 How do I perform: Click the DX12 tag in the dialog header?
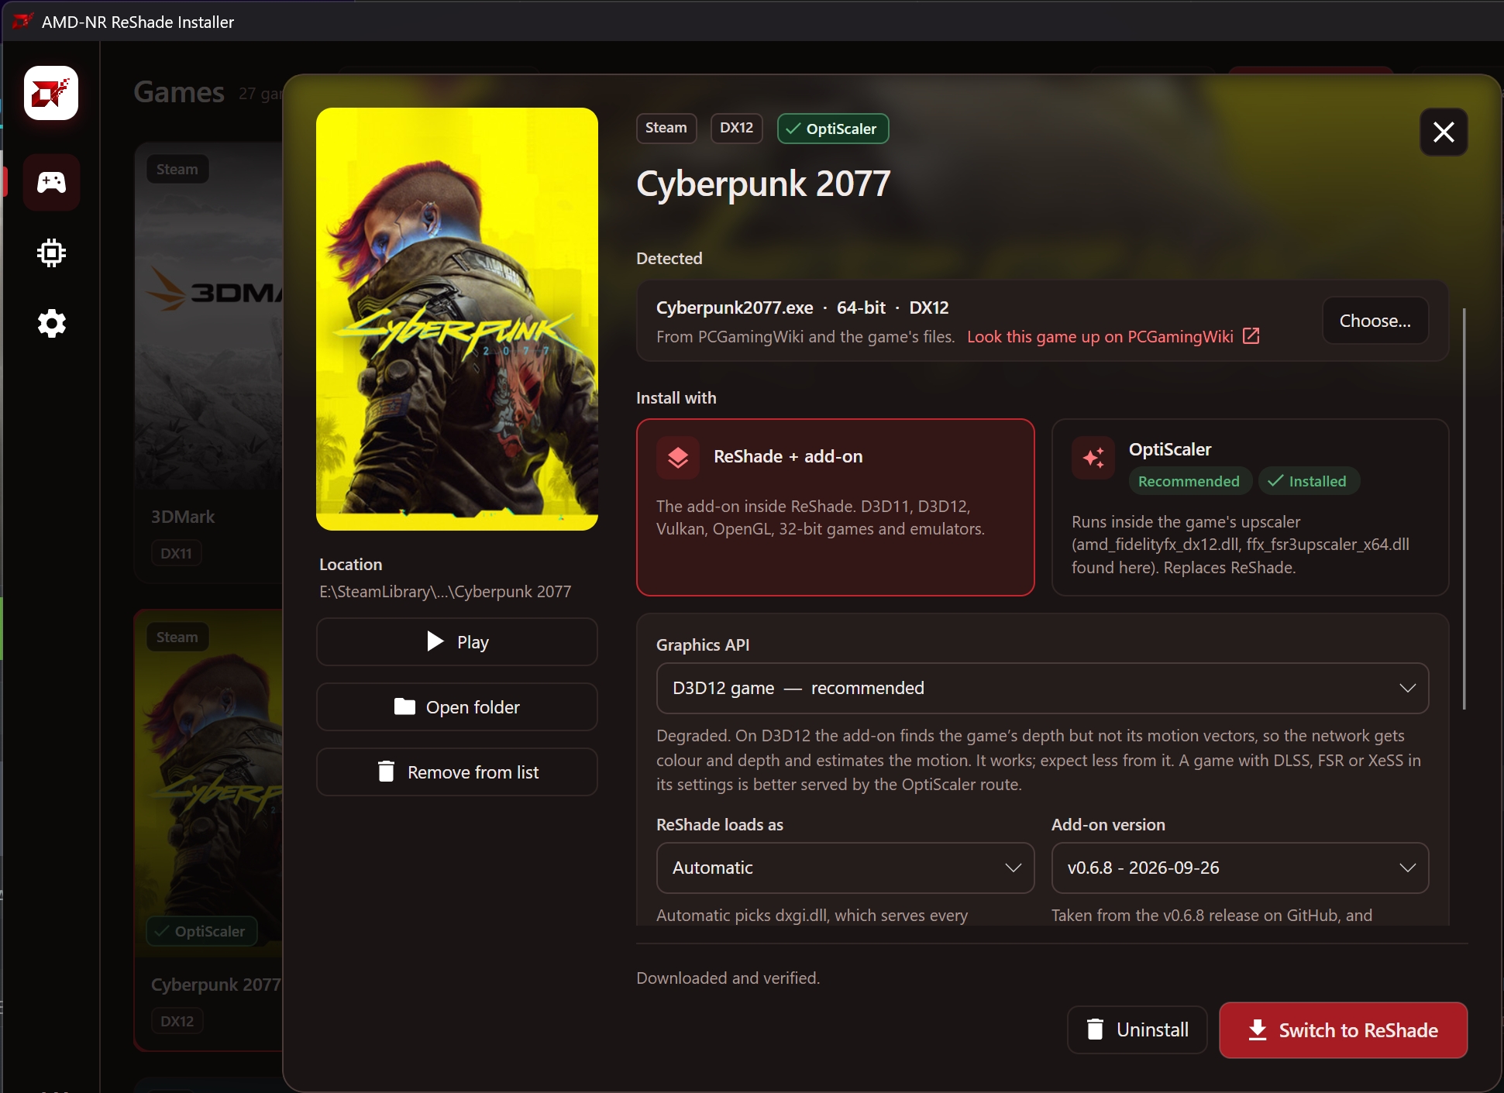pyautogui.click(x=736, y=128)
